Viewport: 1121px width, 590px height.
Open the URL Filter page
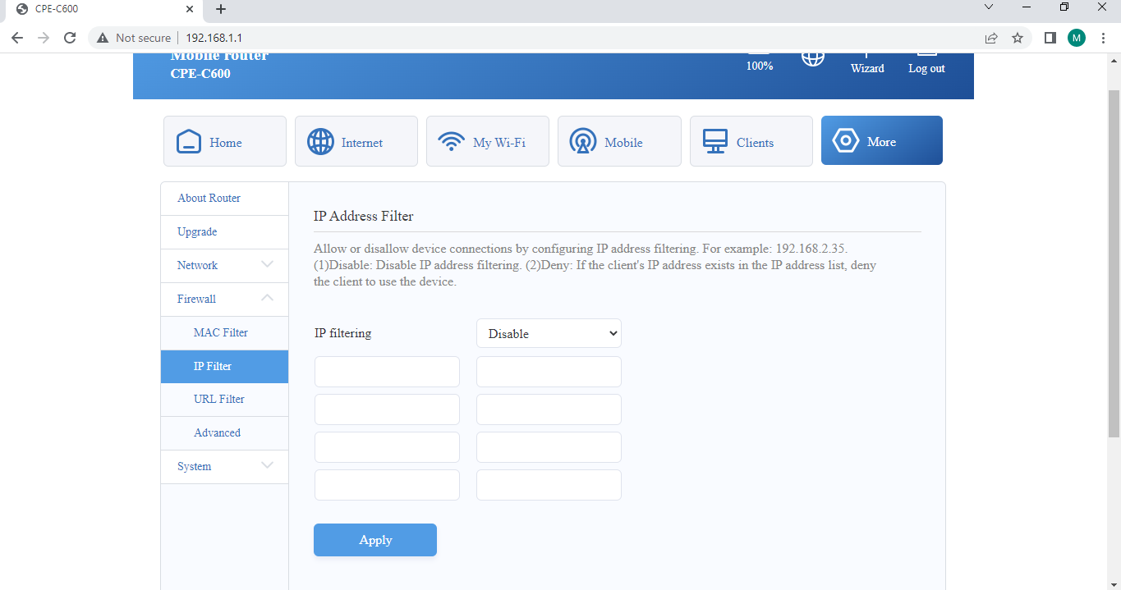225,400
